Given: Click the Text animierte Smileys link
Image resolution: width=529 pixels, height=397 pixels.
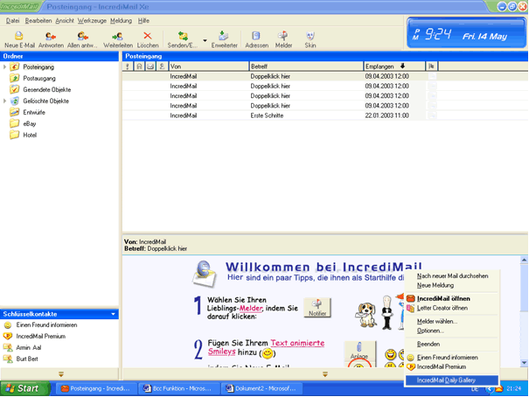Looking at the screenshot, I should (267, 347).
